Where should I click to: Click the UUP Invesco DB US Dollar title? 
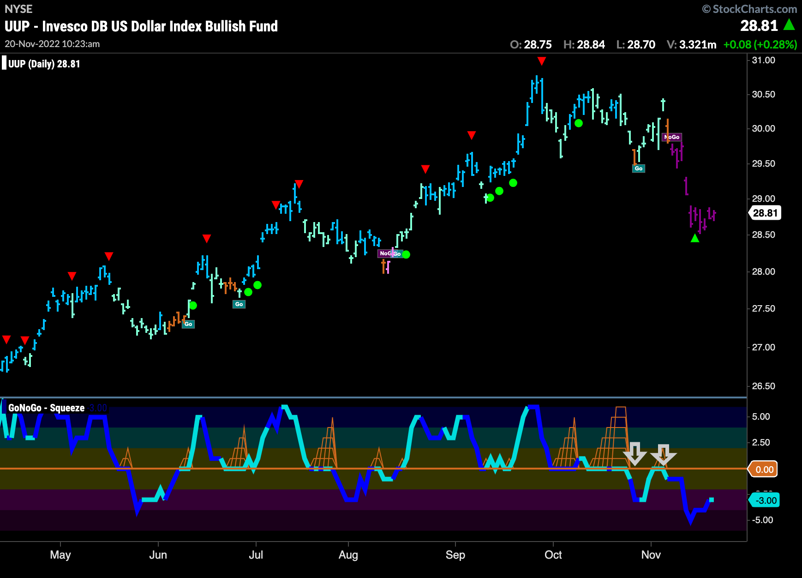pyautogui.click(x=141, y=26)
